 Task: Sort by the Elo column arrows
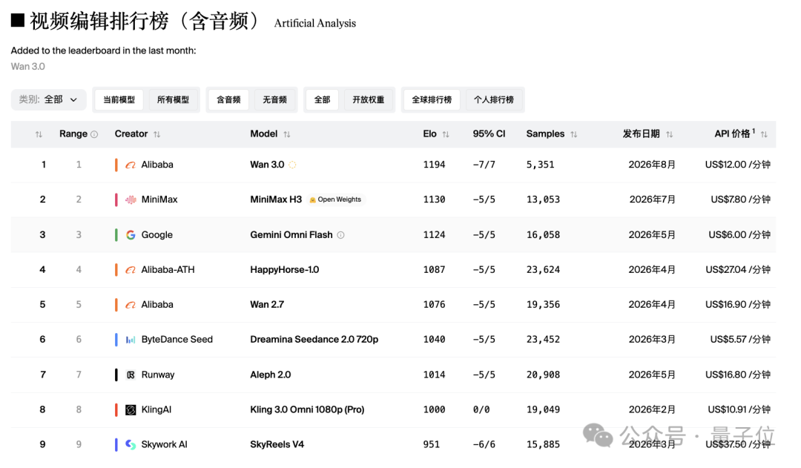click(446, 134)
